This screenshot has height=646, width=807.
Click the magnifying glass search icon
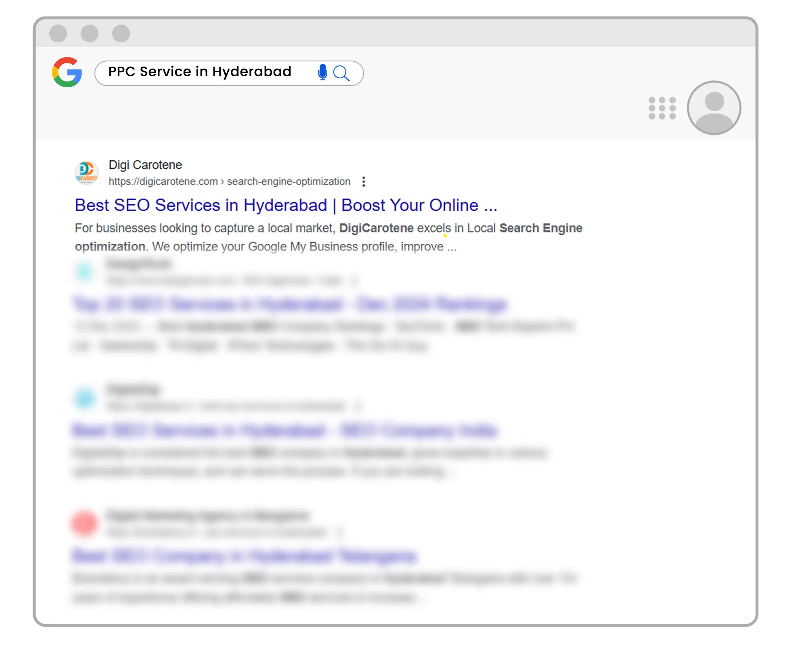[x=341, y=73]
